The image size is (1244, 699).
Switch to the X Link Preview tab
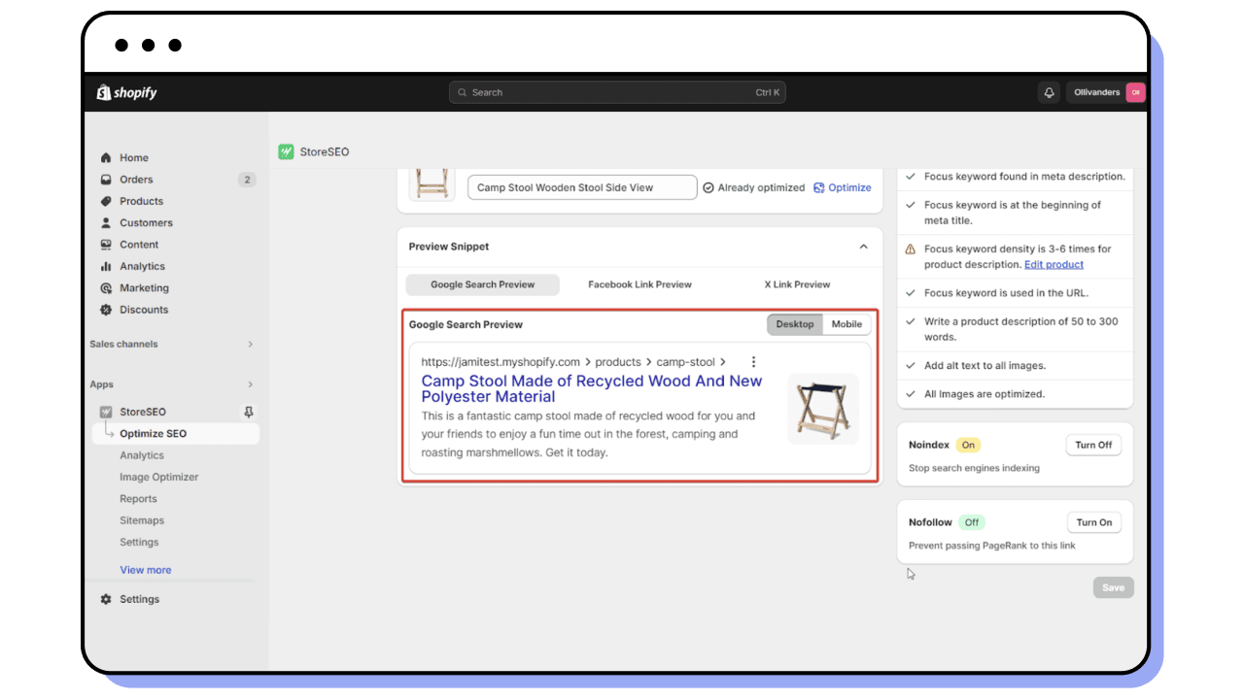pyautogui.click(x=797, y=284)
